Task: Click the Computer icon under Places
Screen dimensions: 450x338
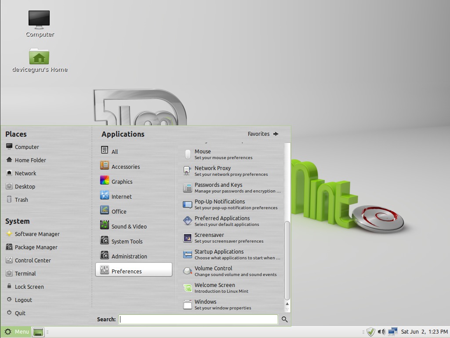Action: coord(9,147)
